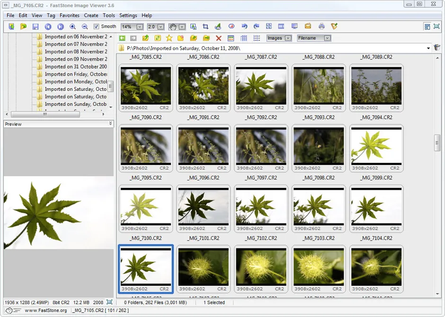Open the Tools menu
Image resolution: width=445 pixels, height=317 pixels.
pos(109,16)
